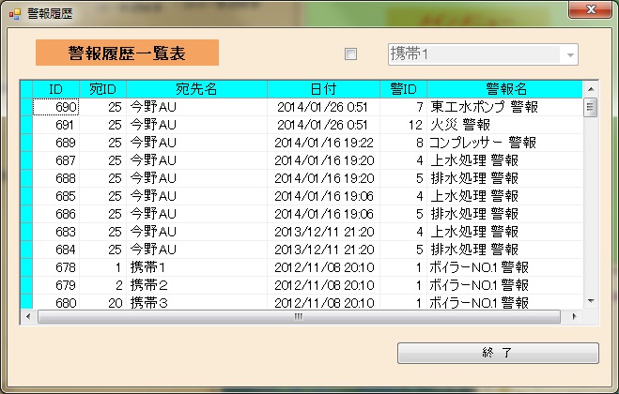Image resolution: width=619 pixels, height=394 pixels.
Task: Sort by the ID column header
Action: click(x=56, y=89)
